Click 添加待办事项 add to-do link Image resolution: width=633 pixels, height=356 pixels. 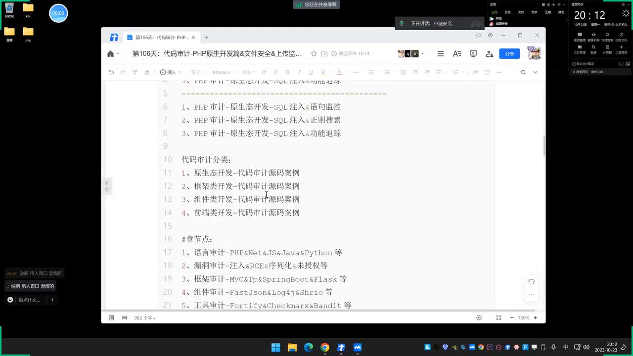pyautogui.click(x=583, y=64)
